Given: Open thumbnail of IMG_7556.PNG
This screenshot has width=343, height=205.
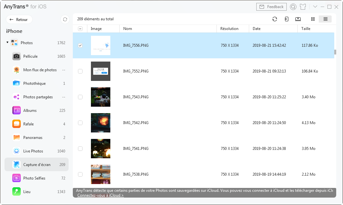Looking at the screenshot, I should click(x=101, y=45).
